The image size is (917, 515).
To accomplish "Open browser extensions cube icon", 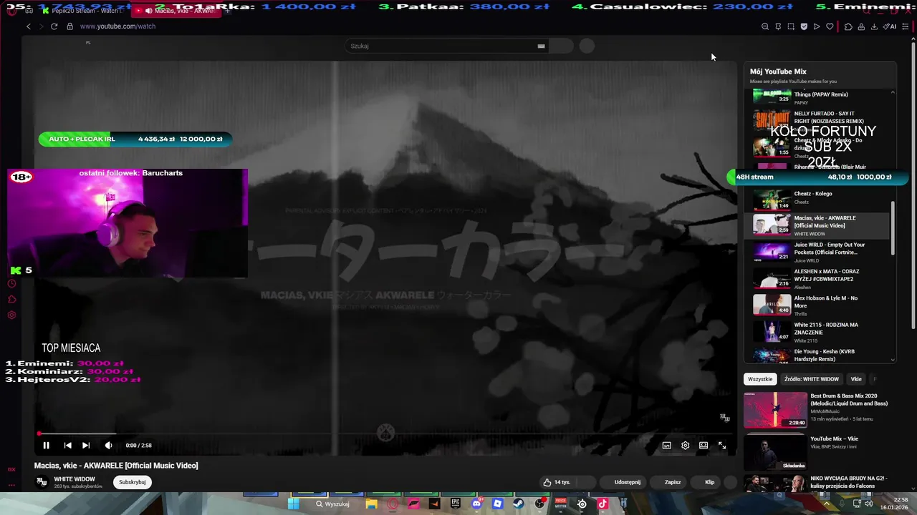I will pos(848,26).
